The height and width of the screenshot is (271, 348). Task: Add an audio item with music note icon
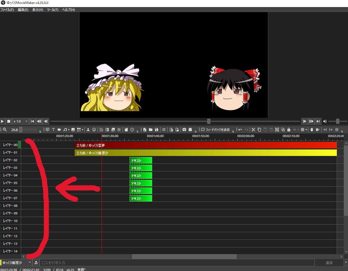click(65, 129)
